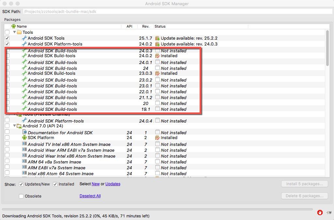
Task: Click the wrench icon for Android SDK Tools
Action: [x=24, y=38]
